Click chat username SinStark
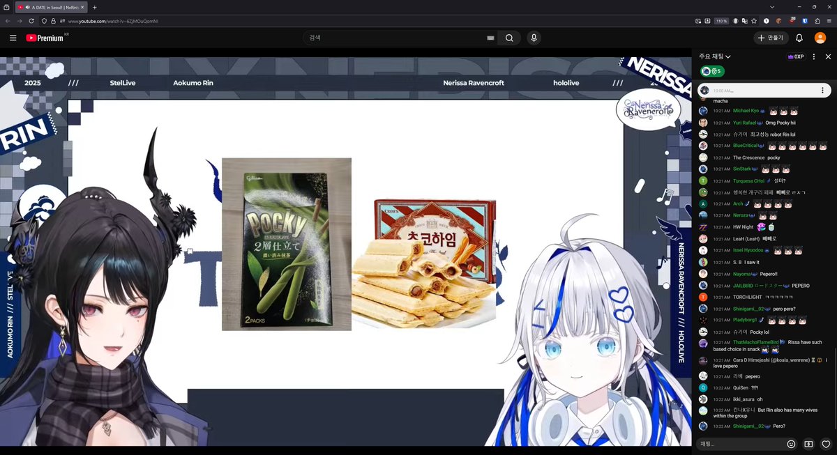 point(743,169)
